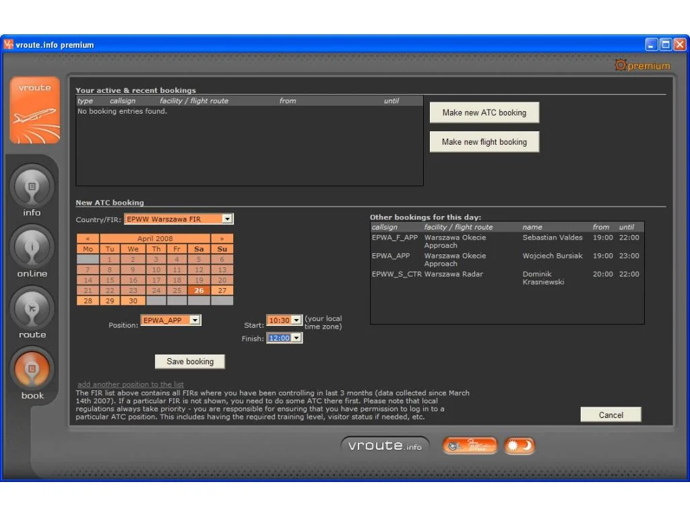Open the online section icon
Image resolution: width=690 pixels, height=517 pixels.
(x=32, y=248)
